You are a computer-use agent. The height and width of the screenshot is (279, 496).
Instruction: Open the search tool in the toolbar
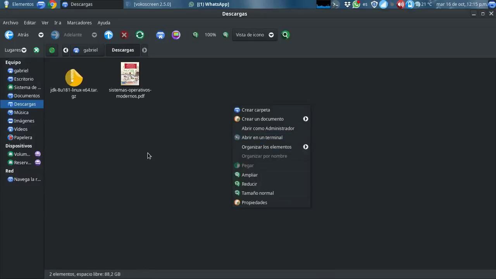click(x=285, y=35)
